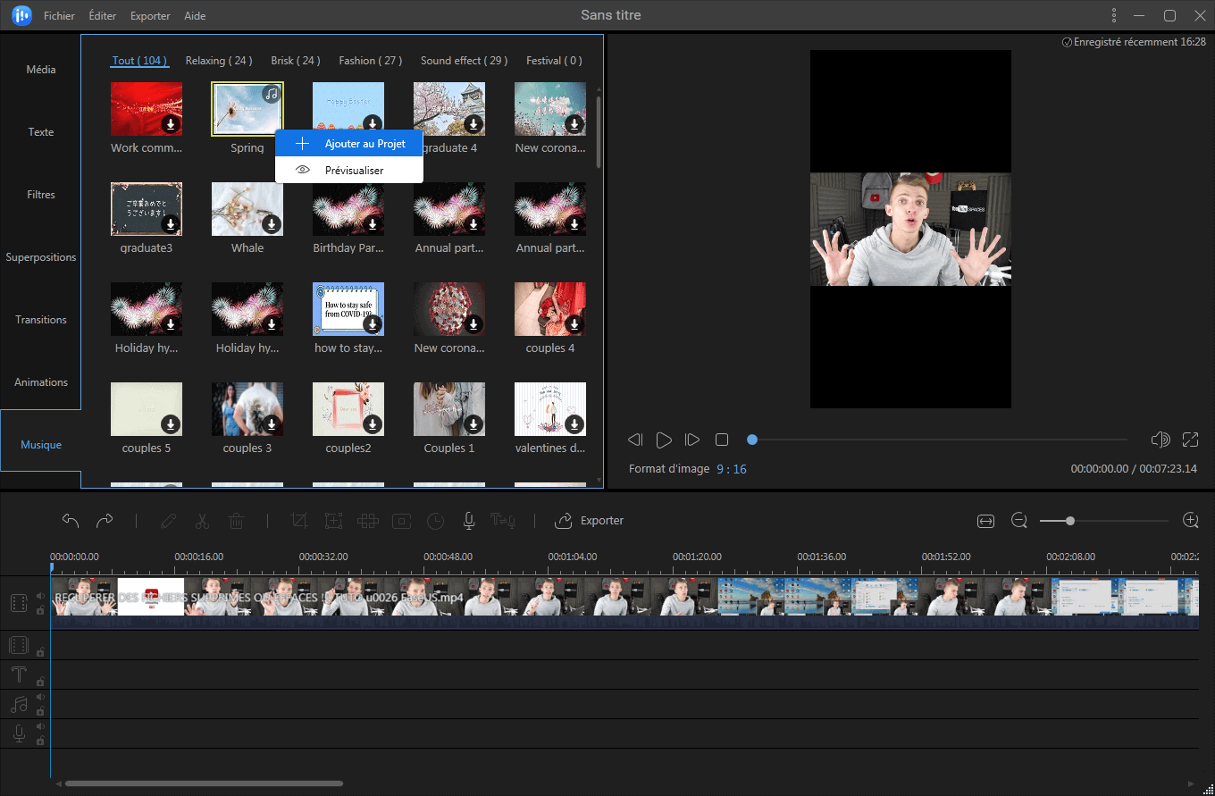1215x796 pixels.
Task: Start voiceover with microphone toolbar icon
Action: pyautogui.click(x=468, y=520)
